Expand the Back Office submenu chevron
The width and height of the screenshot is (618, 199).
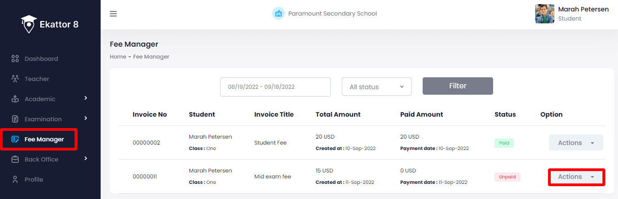pos(86,159)
